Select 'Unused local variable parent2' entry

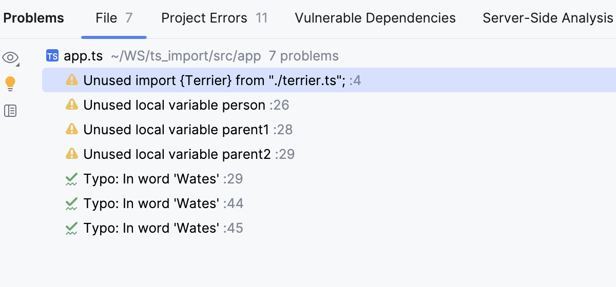[x=177, y=154]
